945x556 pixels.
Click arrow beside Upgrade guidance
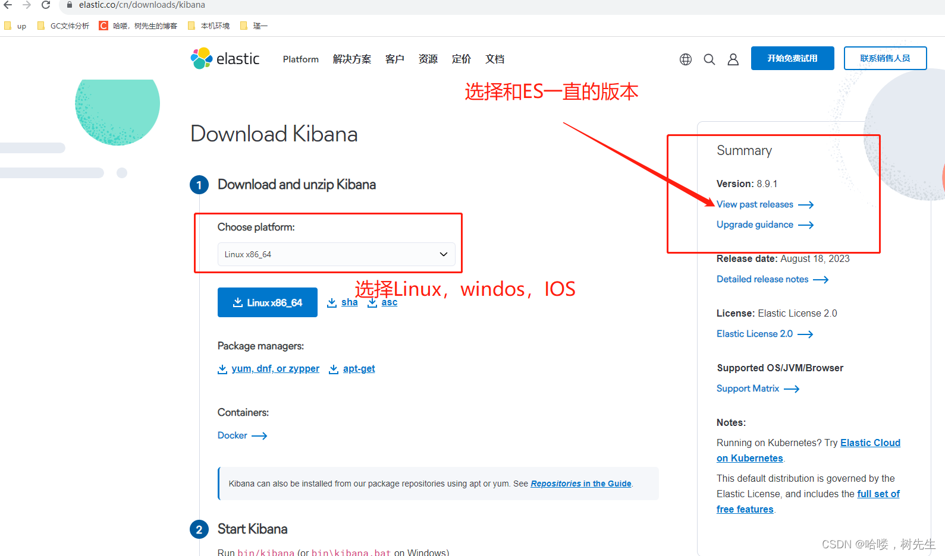pyautogui.click(x=806, y=225)
